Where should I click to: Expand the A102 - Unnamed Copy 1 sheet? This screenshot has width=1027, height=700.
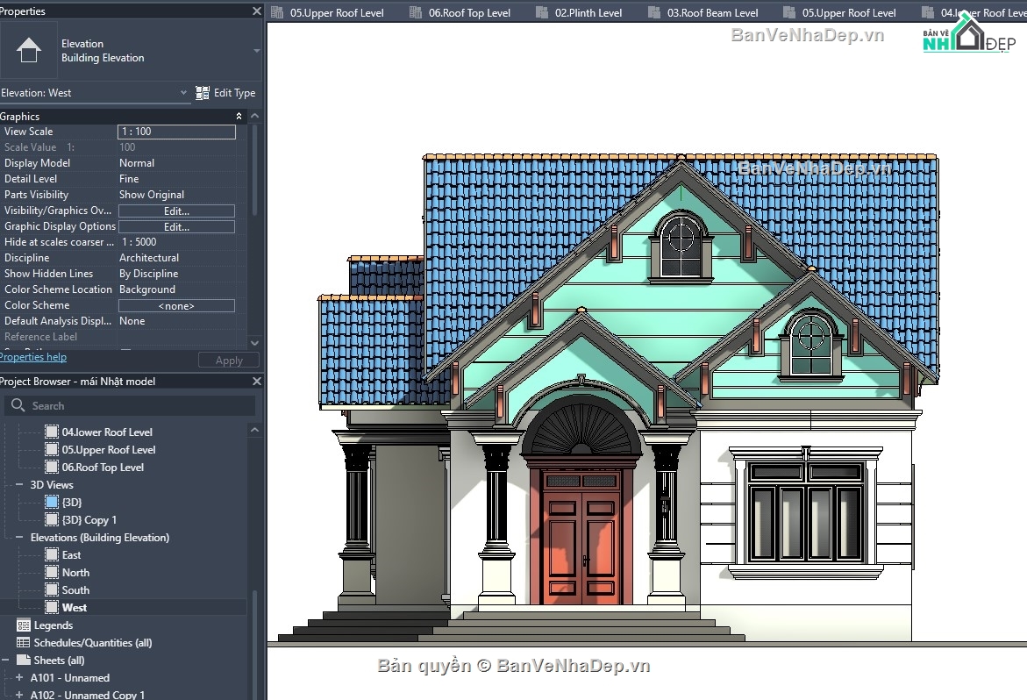19,695
